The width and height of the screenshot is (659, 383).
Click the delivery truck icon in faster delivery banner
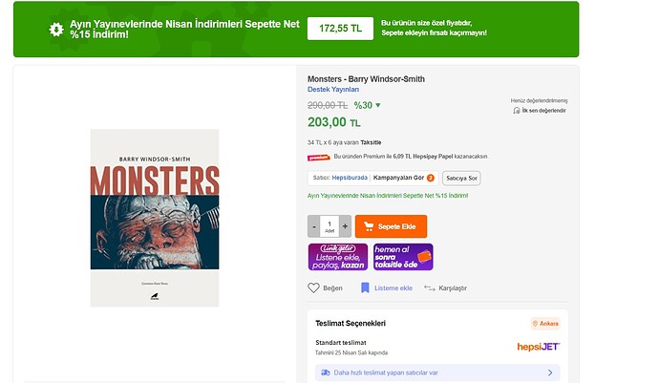click(326, 372)
